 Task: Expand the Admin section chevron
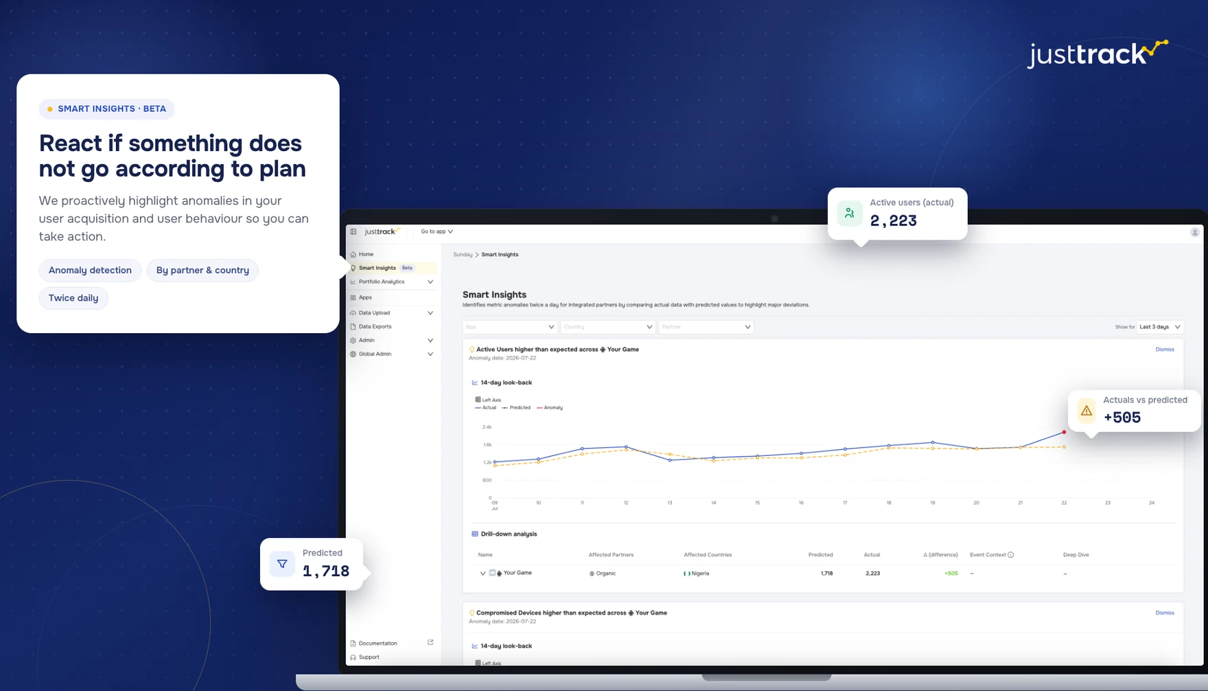430,340
